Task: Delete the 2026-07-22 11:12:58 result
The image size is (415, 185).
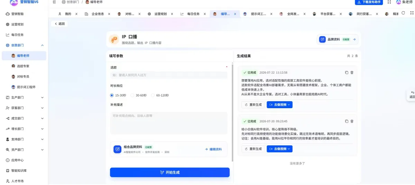Action: (x=352, y=72)
